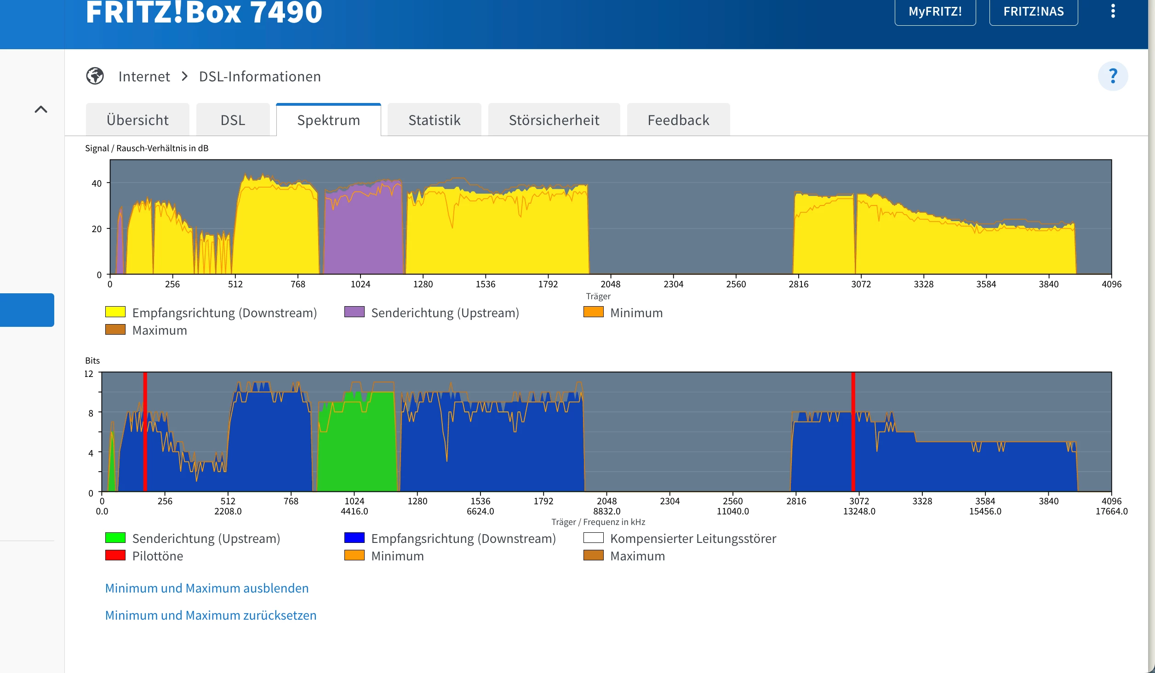The image size is (1155, 673).
Task: Click the yellow Downstream legend swatch
Action: 115,312
